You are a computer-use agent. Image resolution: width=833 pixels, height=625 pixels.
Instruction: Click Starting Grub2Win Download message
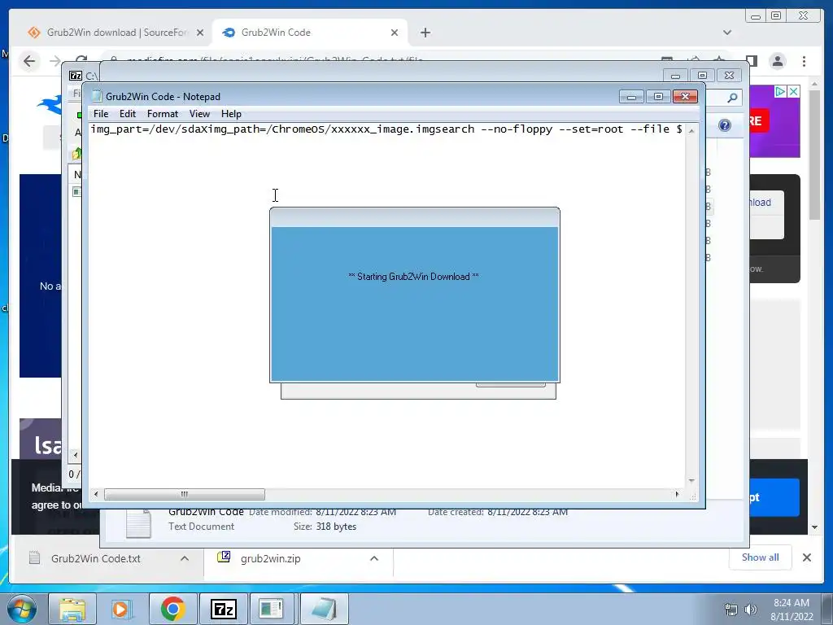pyautogui.click(x=413, y=277)
